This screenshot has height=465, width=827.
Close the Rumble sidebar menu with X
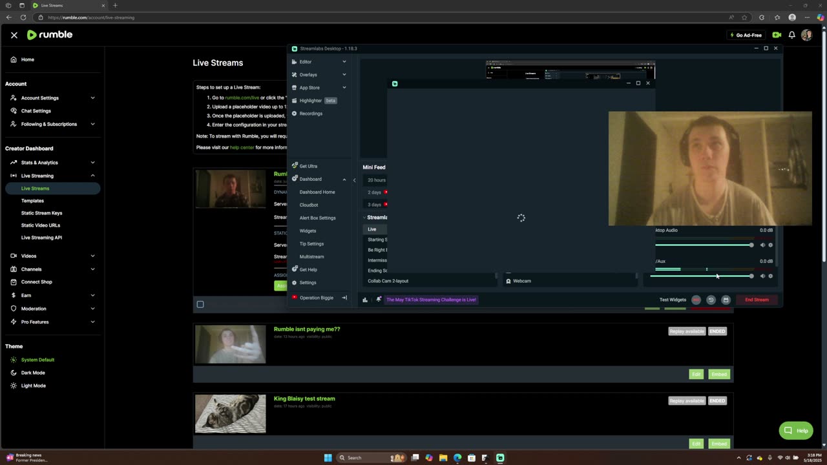(14, 35)
